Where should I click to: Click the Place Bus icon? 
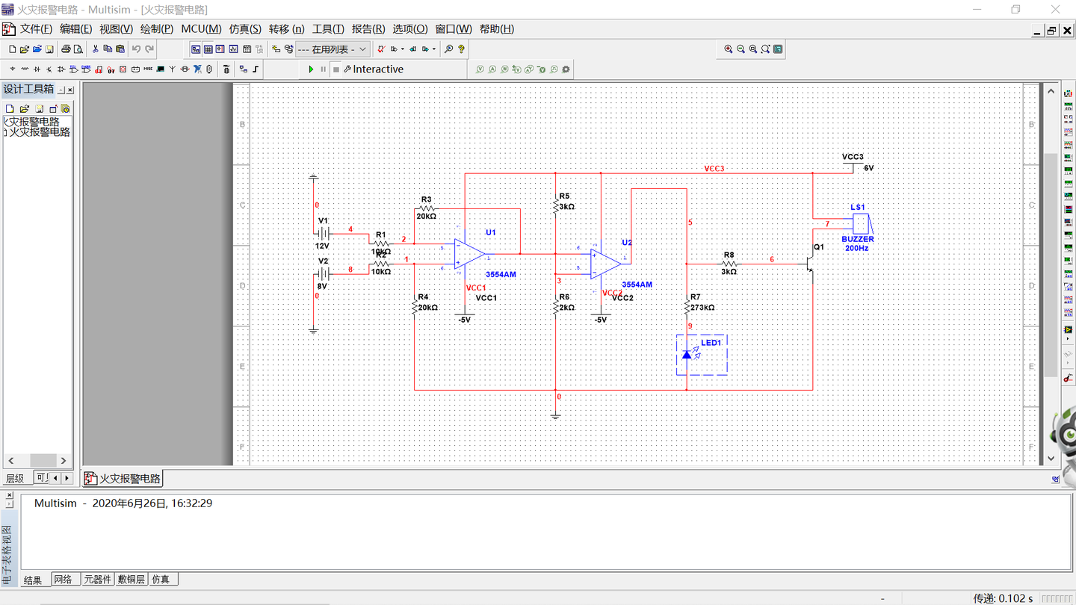[256, 69]
